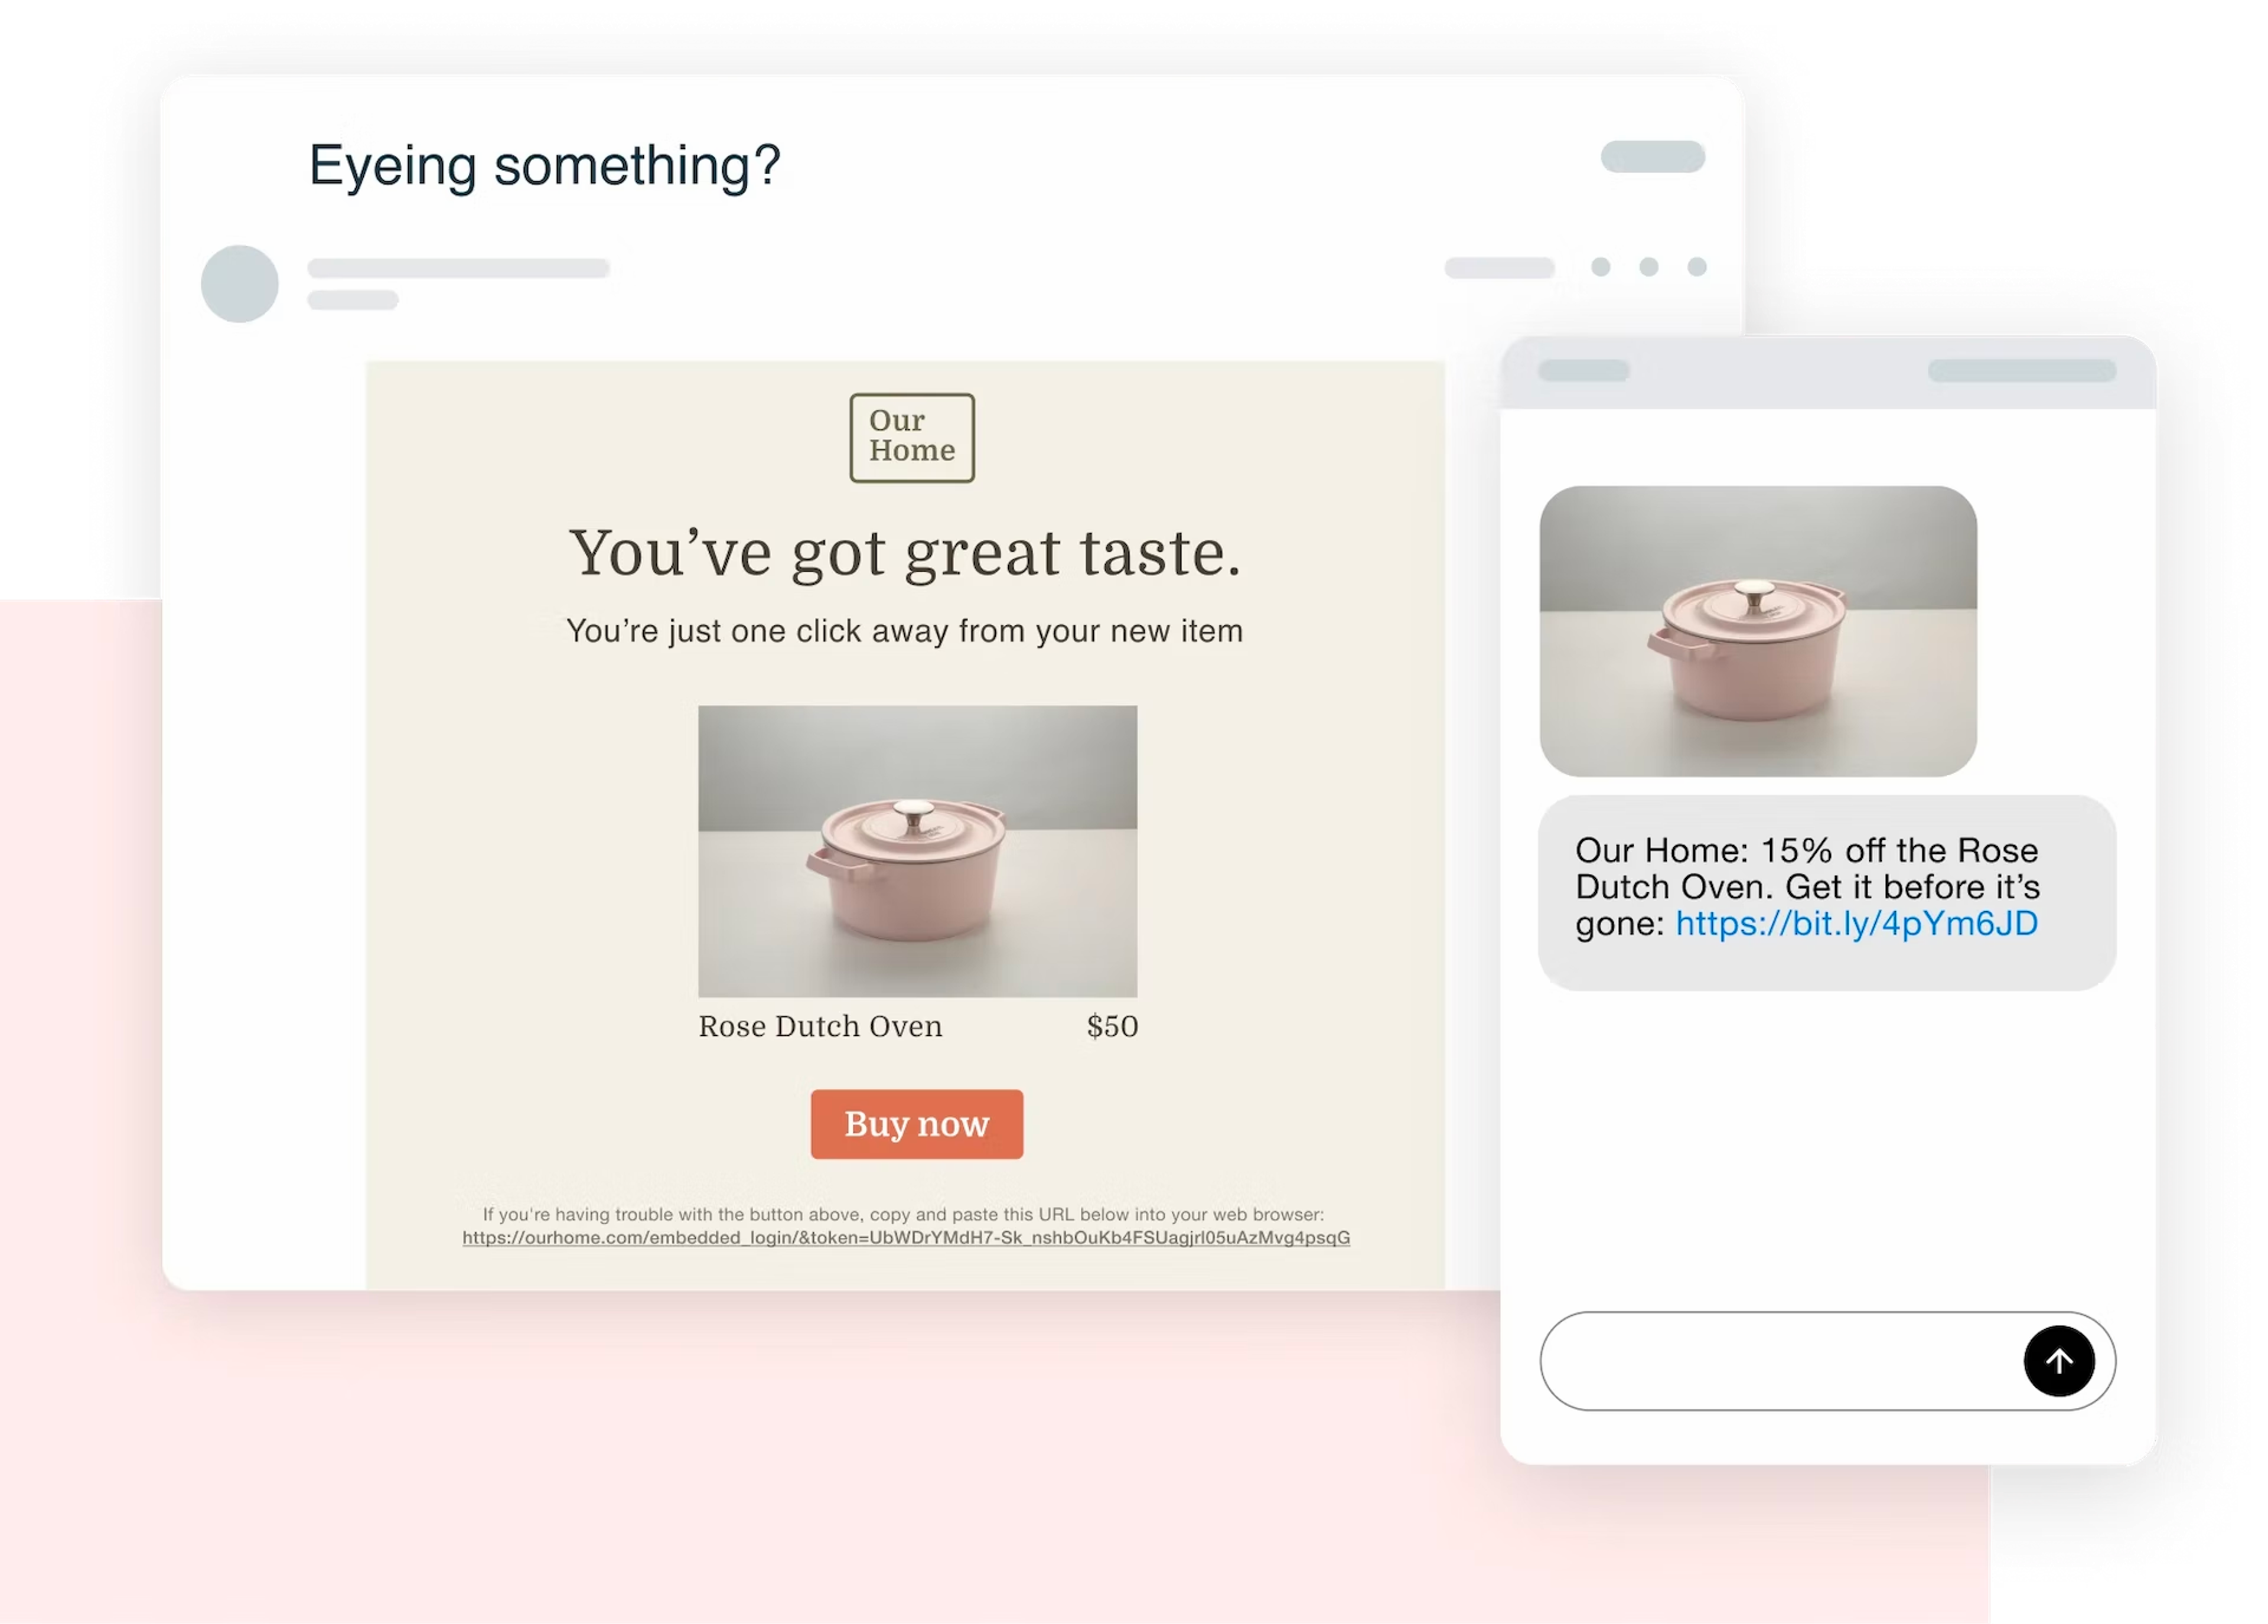Click the left placeholder in SMS header
2268x1624 pixels.
1583,371
